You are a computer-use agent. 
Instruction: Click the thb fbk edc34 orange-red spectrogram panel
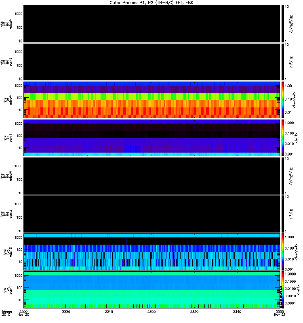click(151, 100)
